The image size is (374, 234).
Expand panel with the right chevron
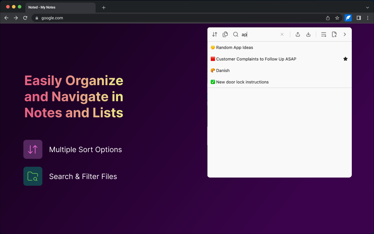click(345, 35)
